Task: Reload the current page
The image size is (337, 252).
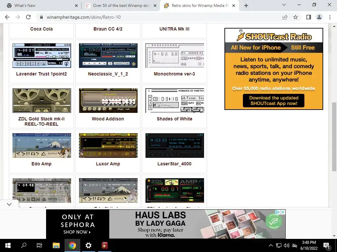Action: (x=28, y=17)
